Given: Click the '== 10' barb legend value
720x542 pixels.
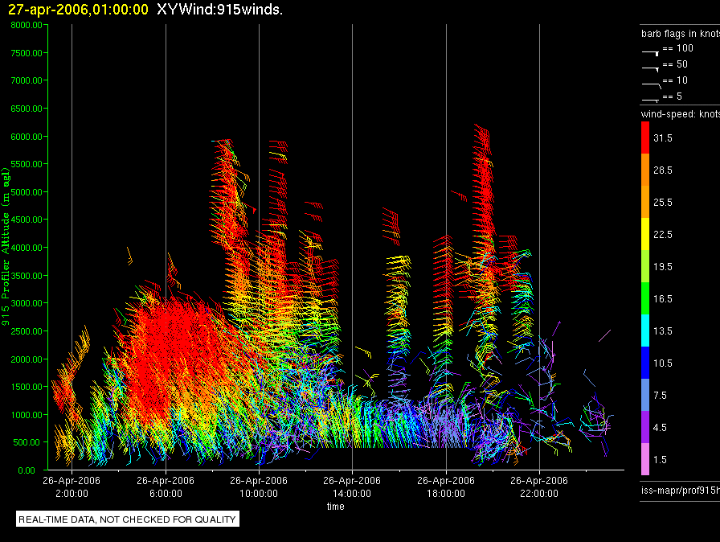Looking at the screenshot, I should coord(675,80).
